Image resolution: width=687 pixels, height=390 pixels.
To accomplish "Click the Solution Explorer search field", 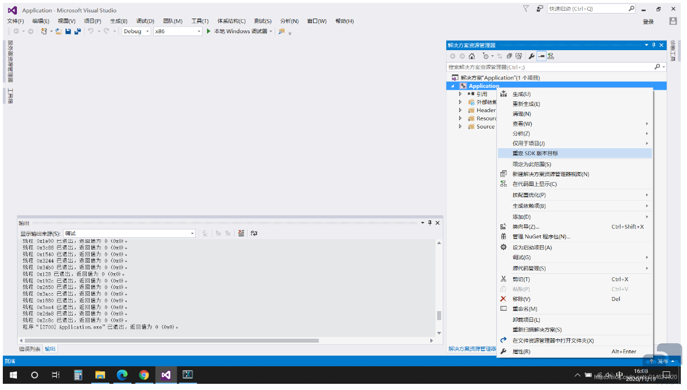I will point(550,67).
